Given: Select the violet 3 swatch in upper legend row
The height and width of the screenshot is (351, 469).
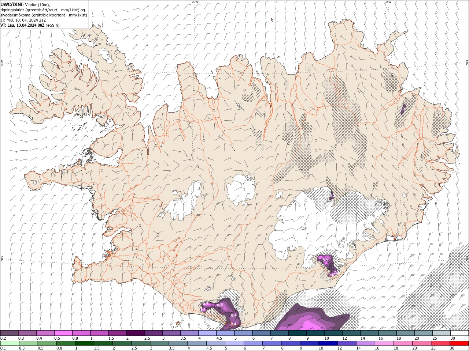Looking at the screenshot, I should (171, 333).
